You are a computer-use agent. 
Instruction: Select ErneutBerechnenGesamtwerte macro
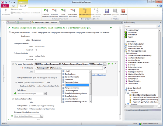(x=144, y=95)
